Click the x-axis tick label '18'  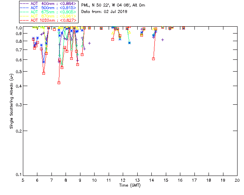[x=209, y=180]
